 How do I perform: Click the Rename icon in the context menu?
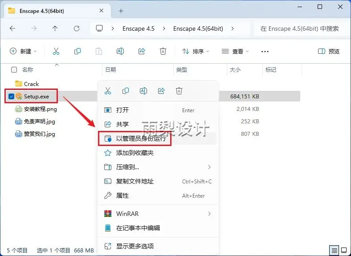pyautogui.click(x=143, y=91)
